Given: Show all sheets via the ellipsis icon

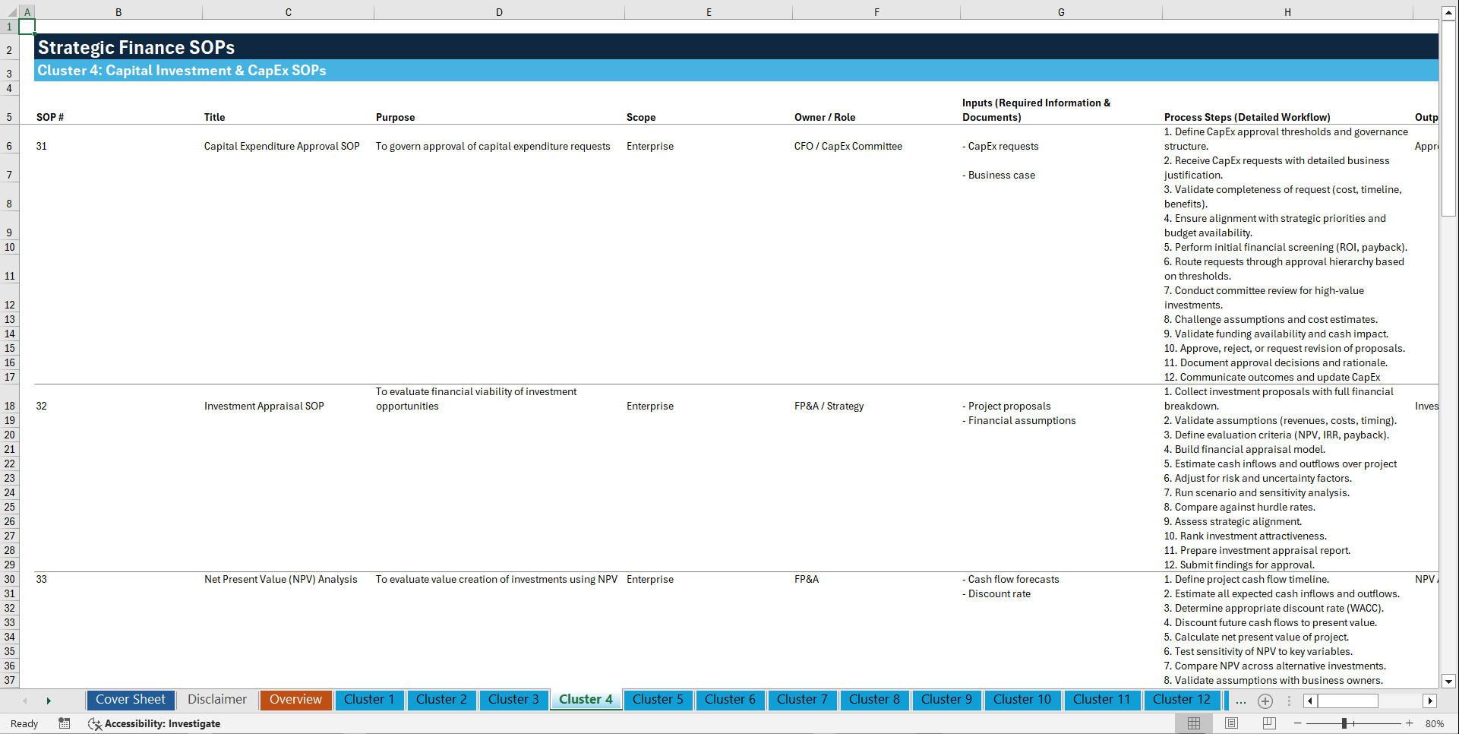Looking at the screenshot, I should point(1241,701).
